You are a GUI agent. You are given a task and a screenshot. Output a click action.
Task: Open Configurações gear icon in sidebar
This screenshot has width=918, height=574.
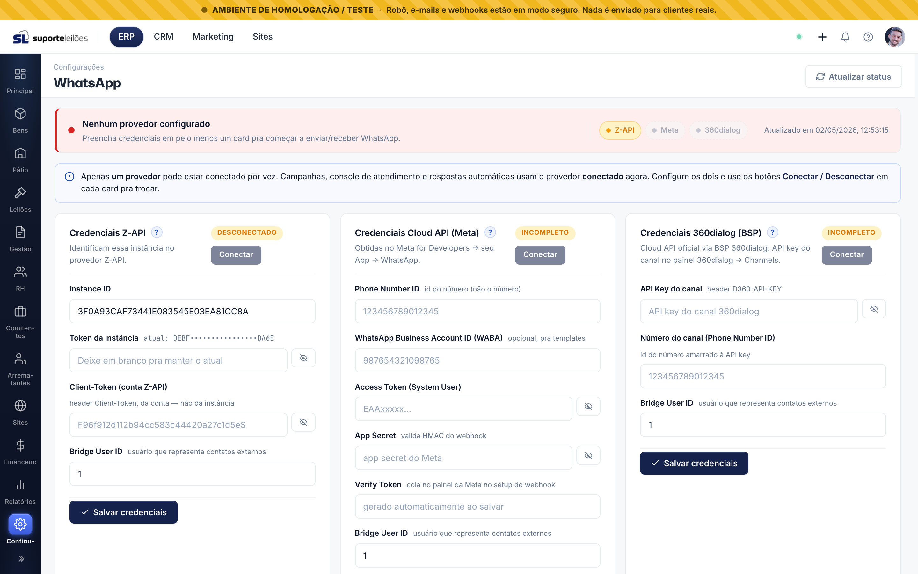point(20,524)
